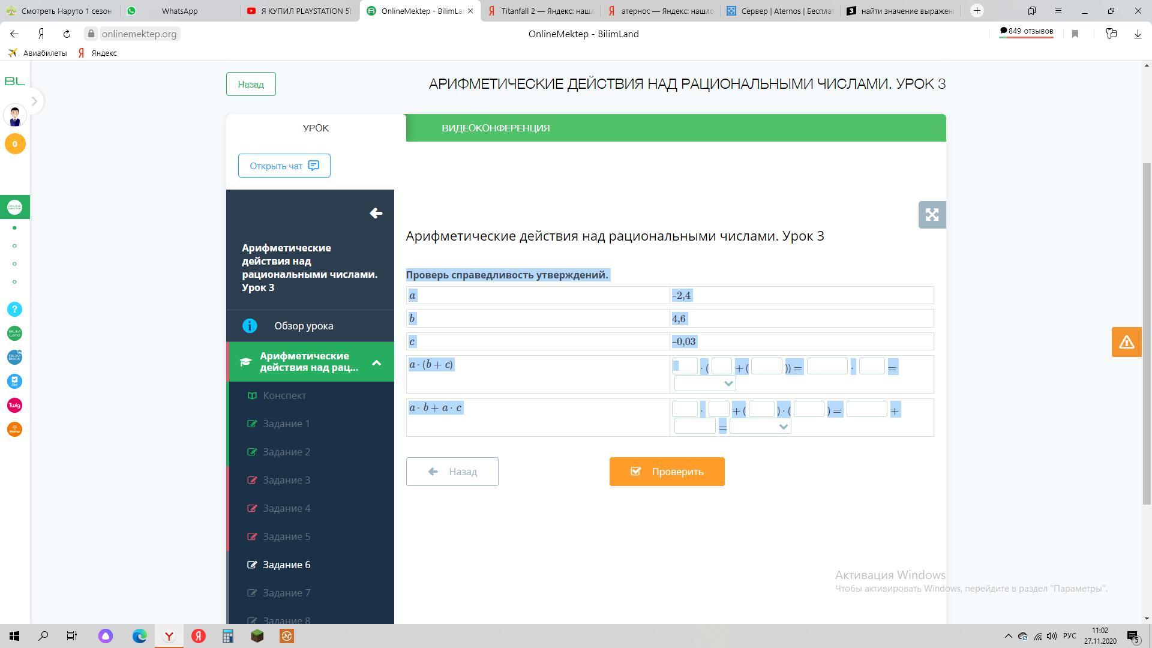
Task: Click the left arrow in dark sidebar
Action: [376, 213]
